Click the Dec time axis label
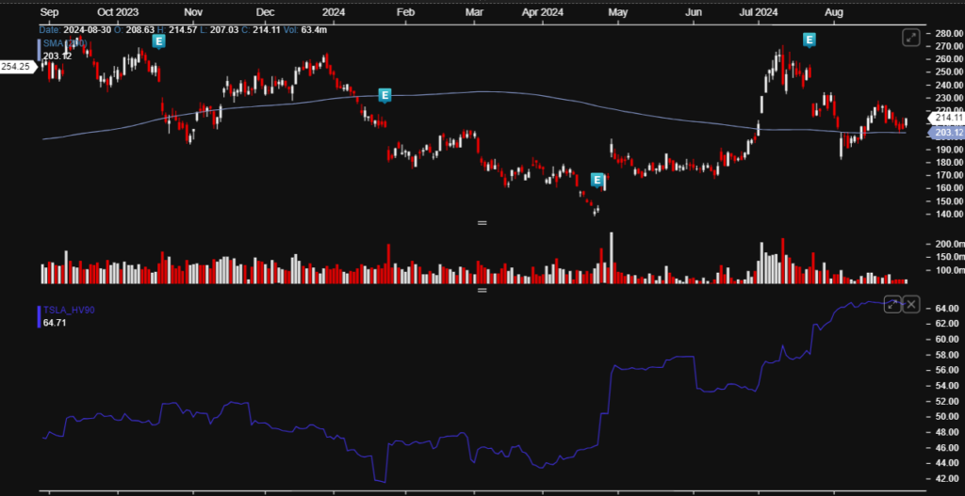 coord(265,12)
